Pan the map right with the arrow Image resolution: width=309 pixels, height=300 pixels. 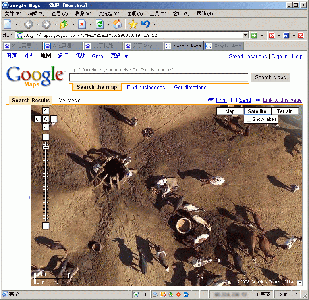54,119
